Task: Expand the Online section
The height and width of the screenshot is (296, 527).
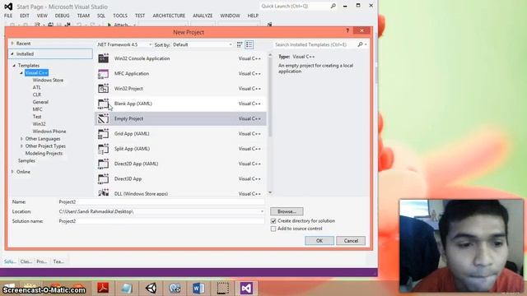Action: (x=12, y=172)
